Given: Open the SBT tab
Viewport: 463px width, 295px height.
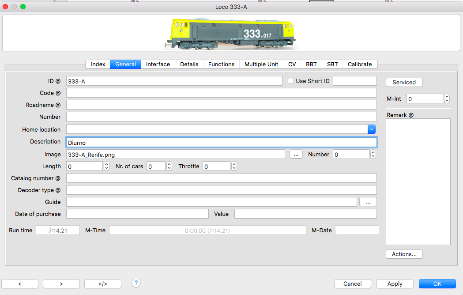Looking at the screenshot, I should click(x=332, y=64).
